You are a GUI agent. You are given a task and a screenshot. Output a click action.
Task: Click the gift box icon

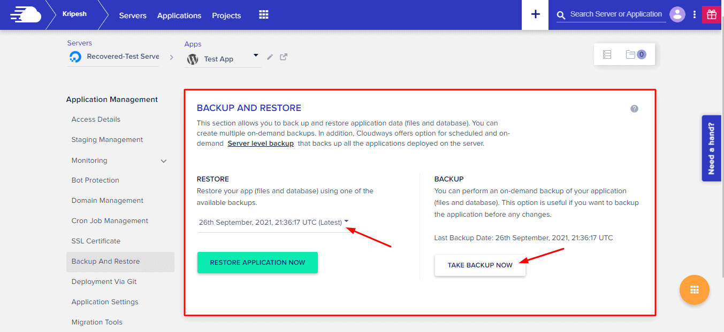(x=711, y=14)
